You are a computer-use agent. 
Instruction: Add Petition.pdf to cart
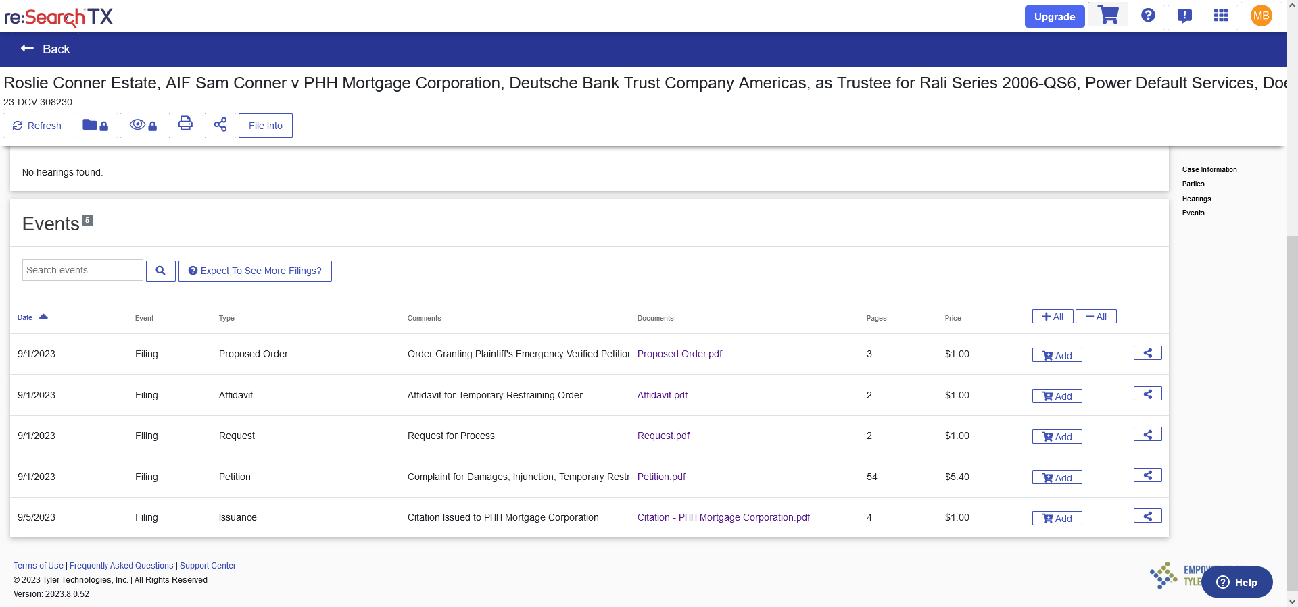tap(1057, 477)
